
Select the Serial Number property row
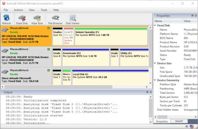click(176, 51)
